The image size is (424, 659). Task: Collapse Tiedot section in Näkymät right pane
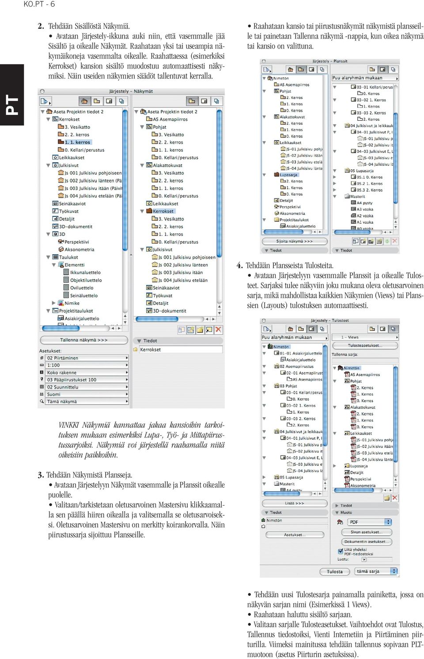click(139, 341)
